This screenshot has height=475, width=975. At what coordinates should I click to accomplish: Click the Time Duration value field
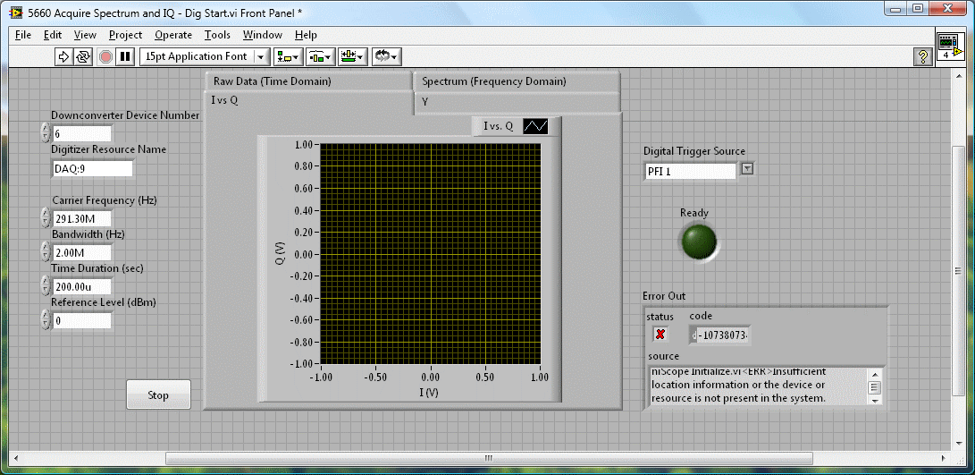coord(82,286)
